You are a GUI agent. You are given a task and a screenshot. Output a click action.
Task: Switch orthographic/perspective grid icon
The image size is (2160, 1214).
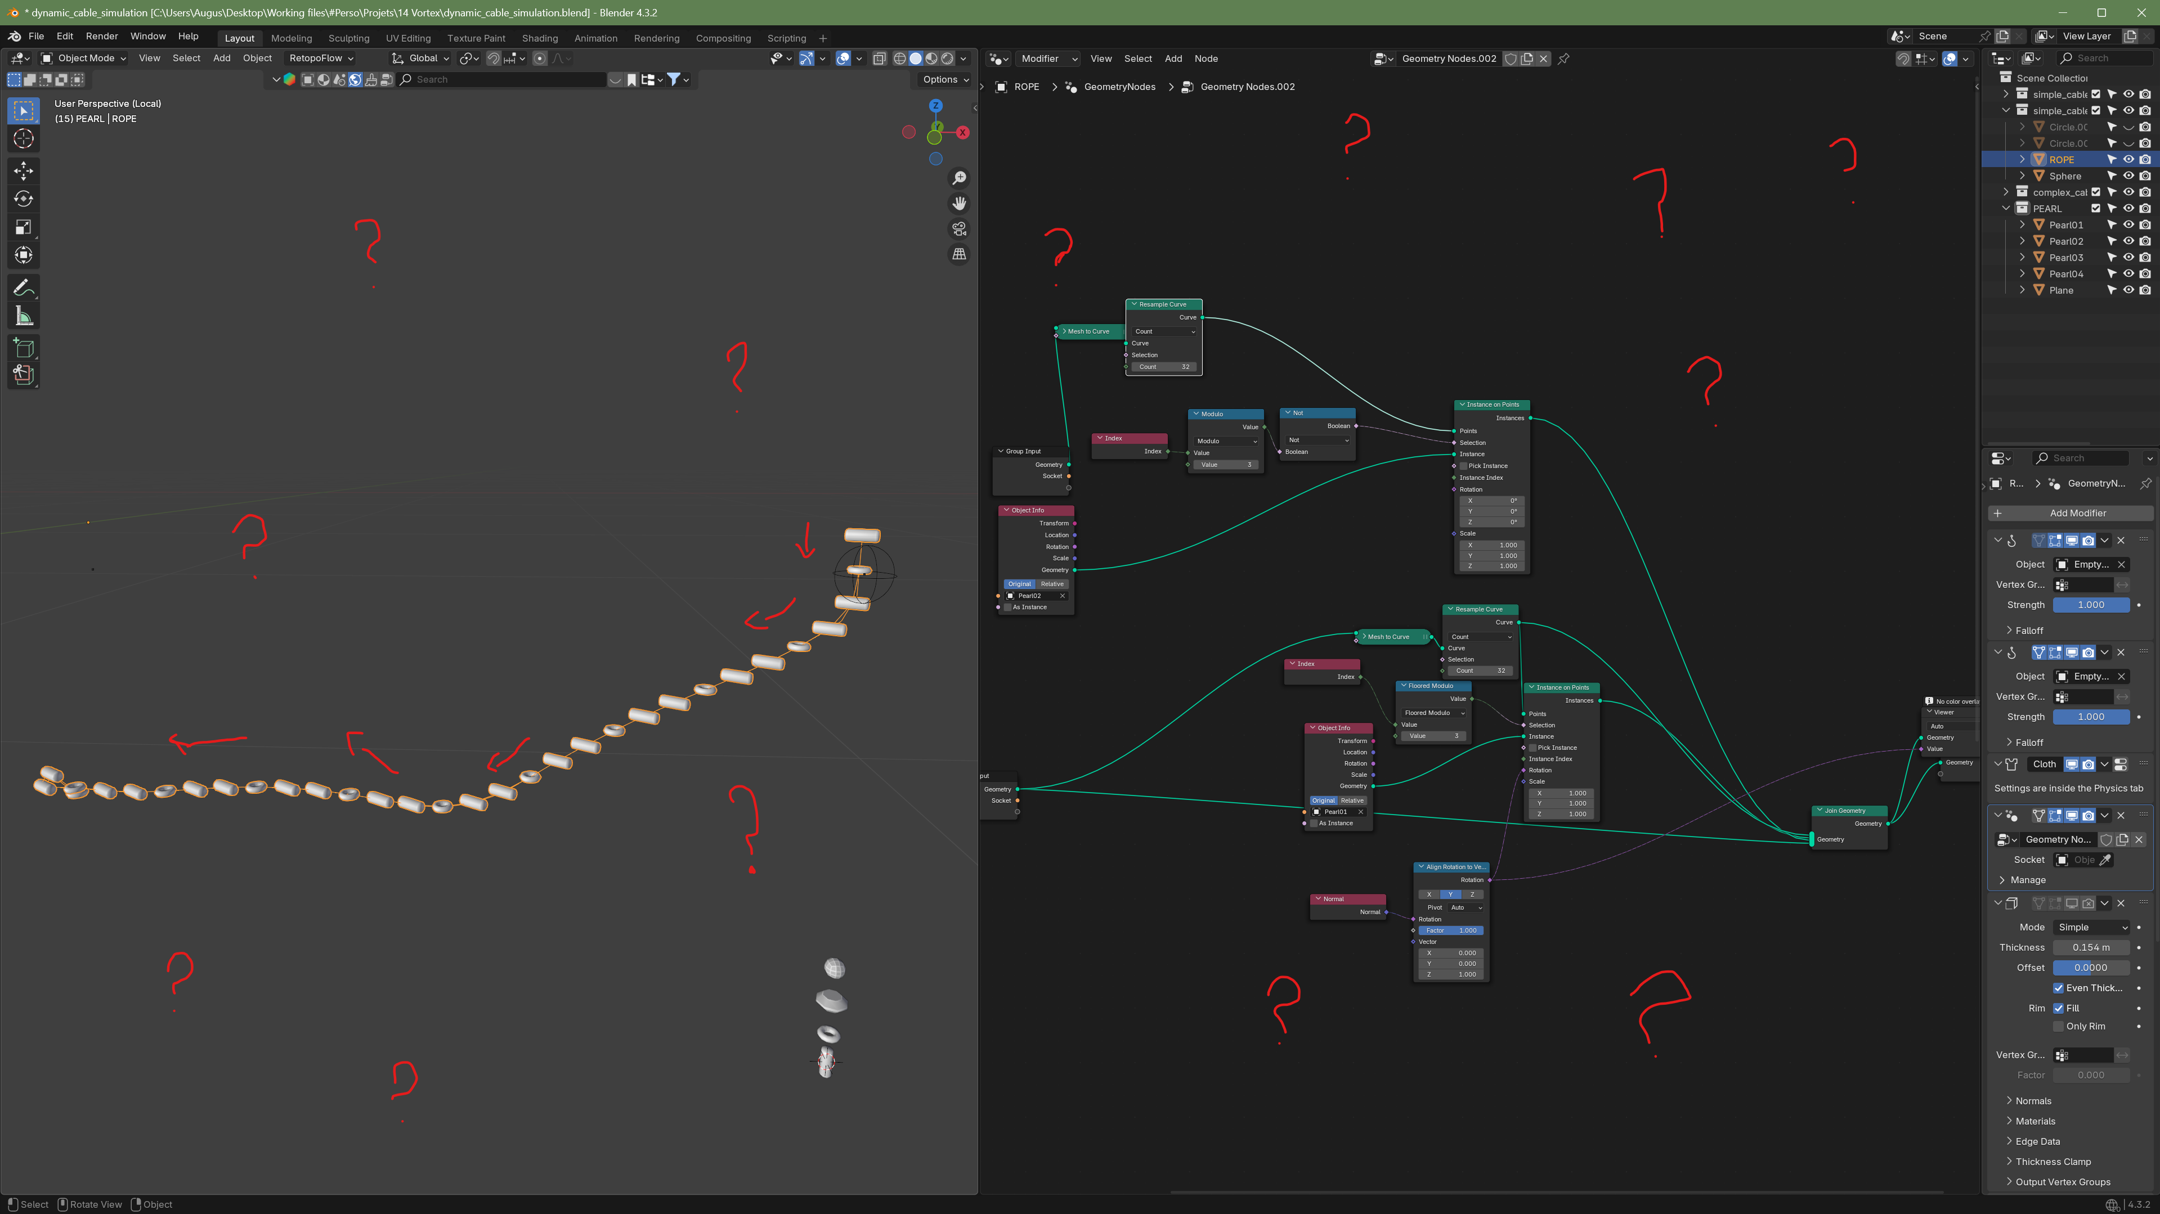point(959,253)
